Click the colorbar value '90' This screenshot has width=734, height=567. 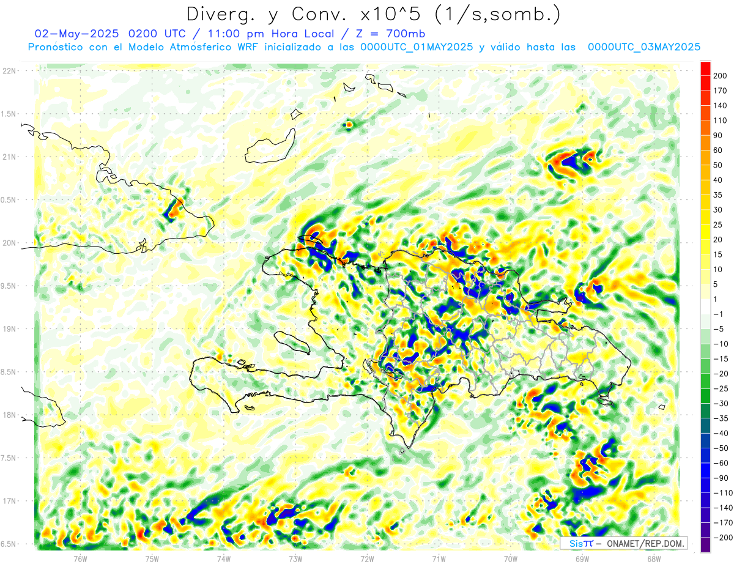coord(718,135)
